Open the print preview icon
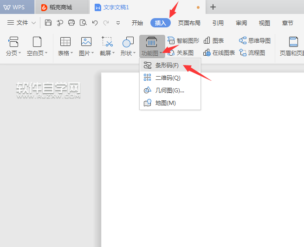Viewport: 304px width, 247px height. [83, 23]
